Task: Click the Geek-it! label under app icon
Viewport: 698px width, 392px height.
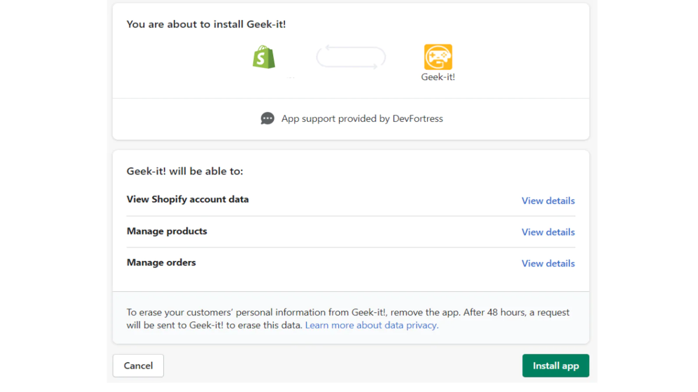Action: [438, 77]
